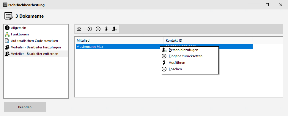
Task: Click the Allgemein info icon in sidebar
Action: point(7,28)
